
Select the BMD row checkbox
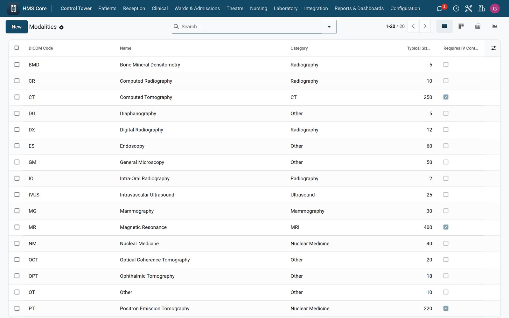click(x=17, y=65)
